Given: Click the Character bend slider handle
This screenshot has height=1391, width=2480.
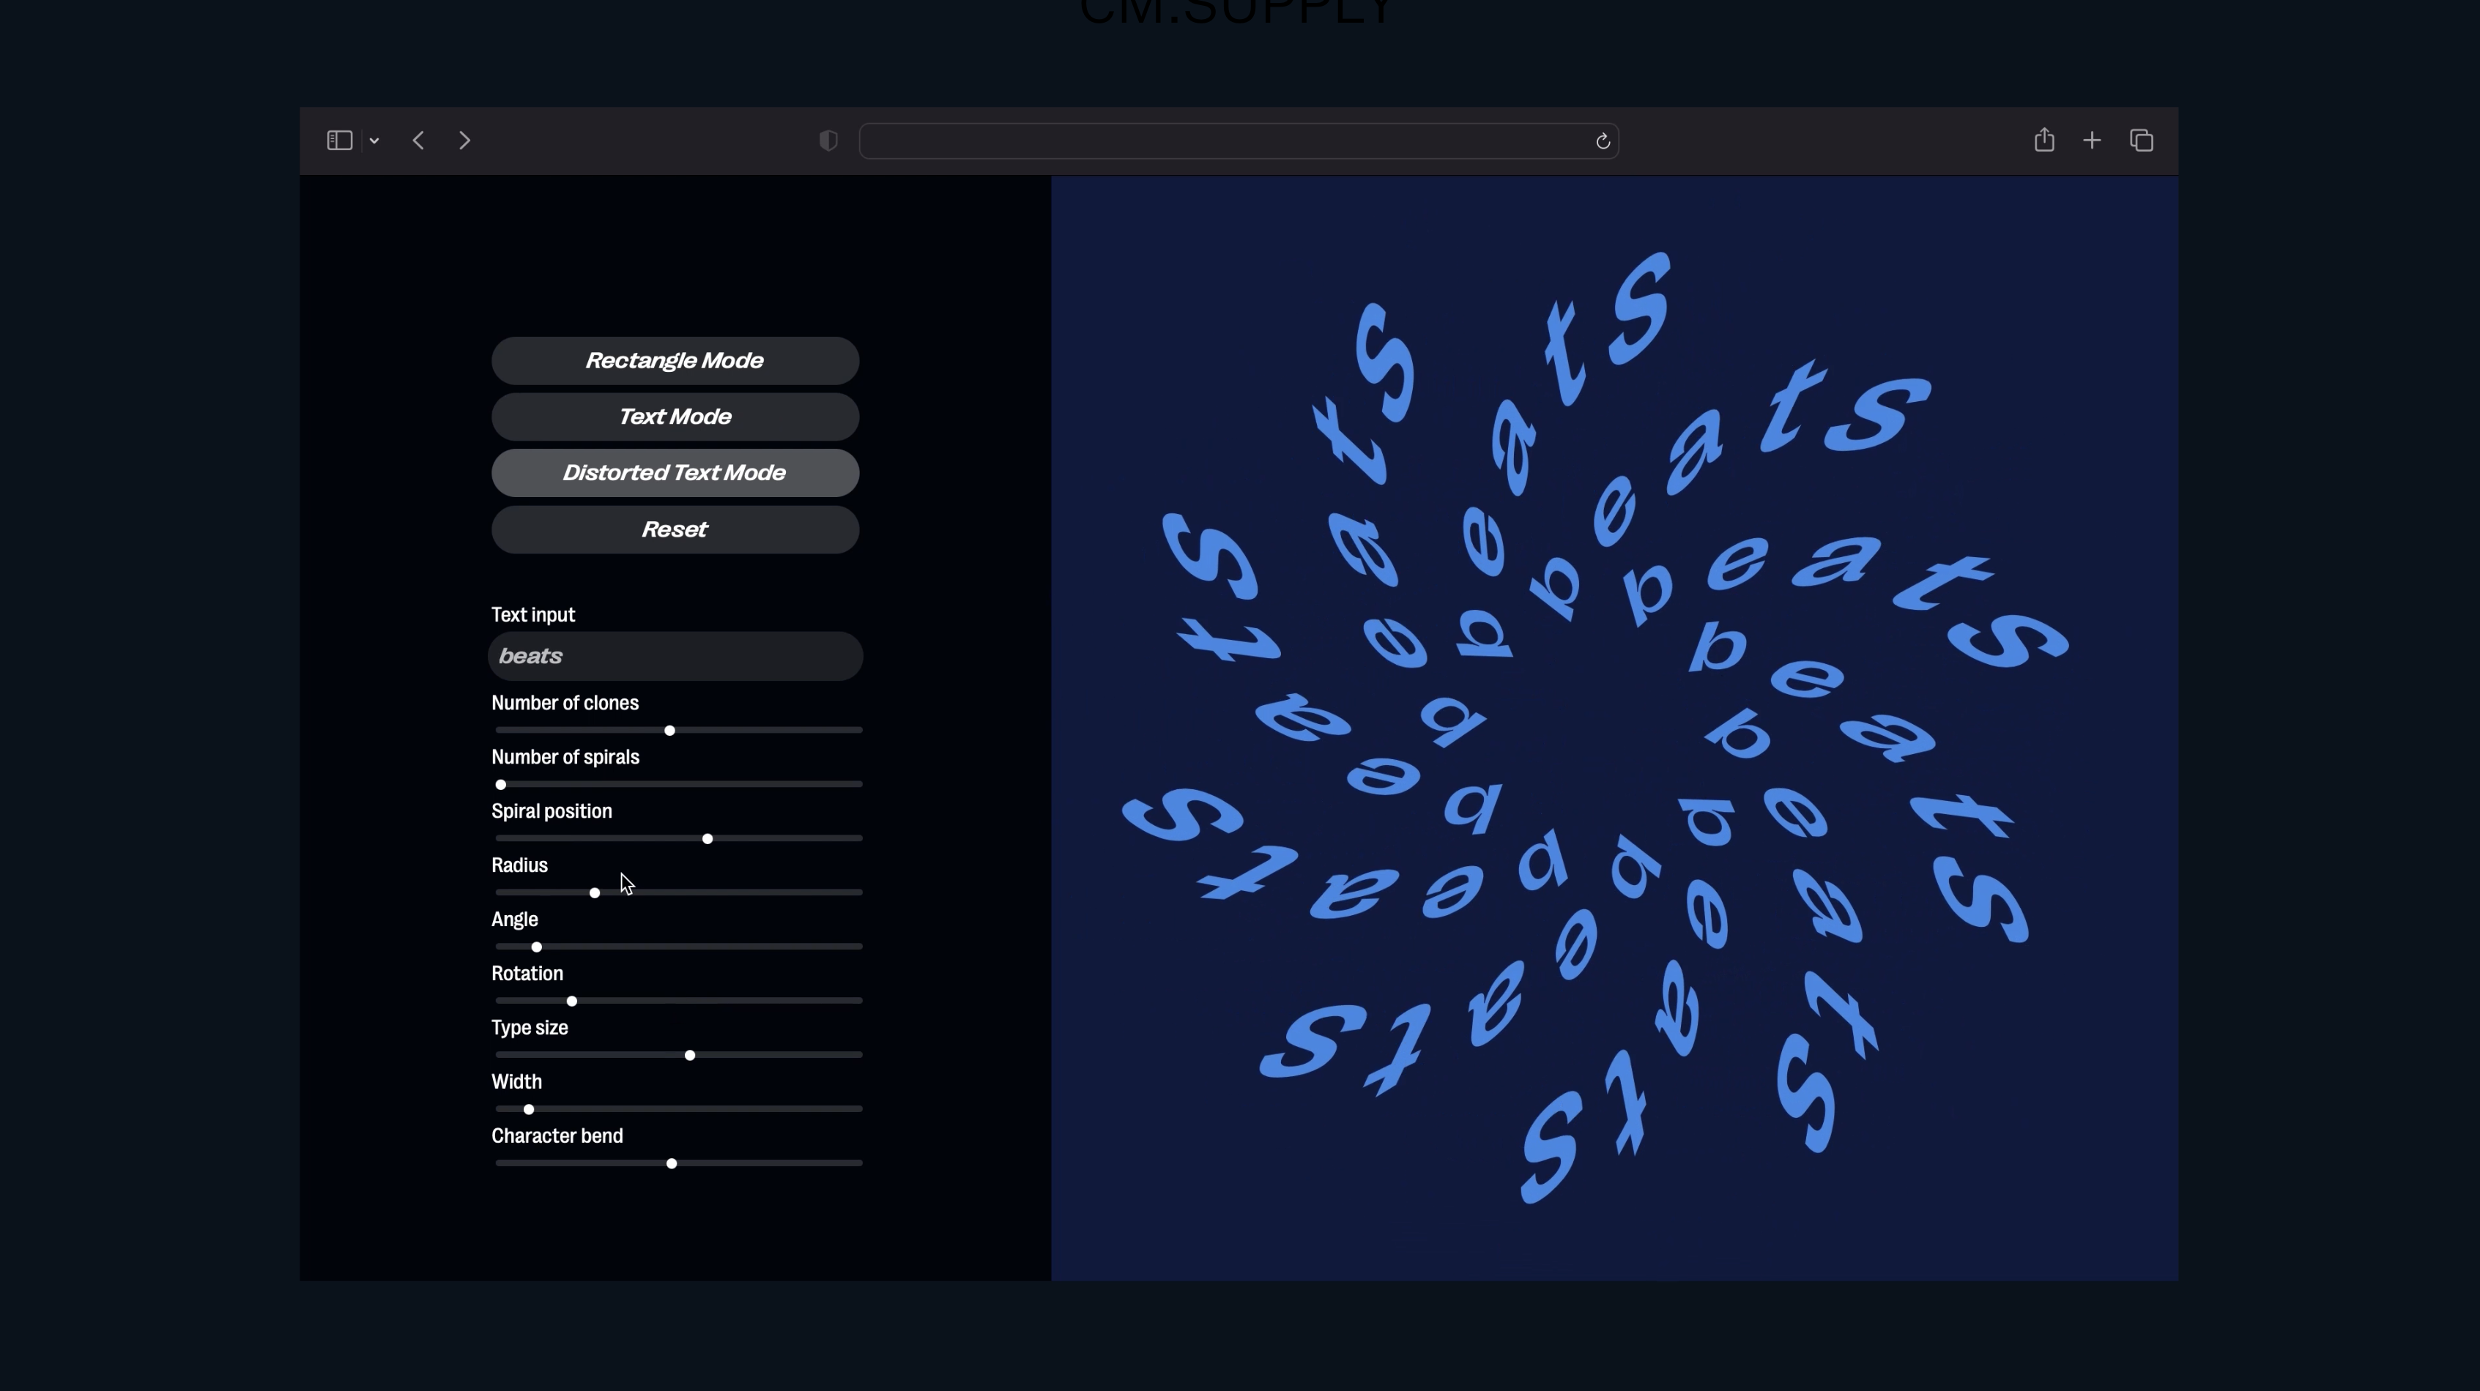Looking at the screenshot, I should pos(672,1164).
